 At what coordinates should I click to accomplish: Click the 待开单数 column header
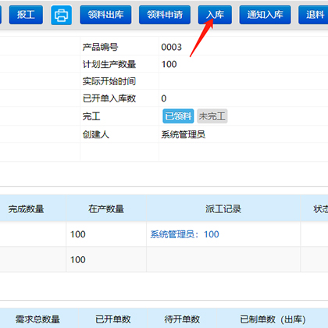coord(182,319)
